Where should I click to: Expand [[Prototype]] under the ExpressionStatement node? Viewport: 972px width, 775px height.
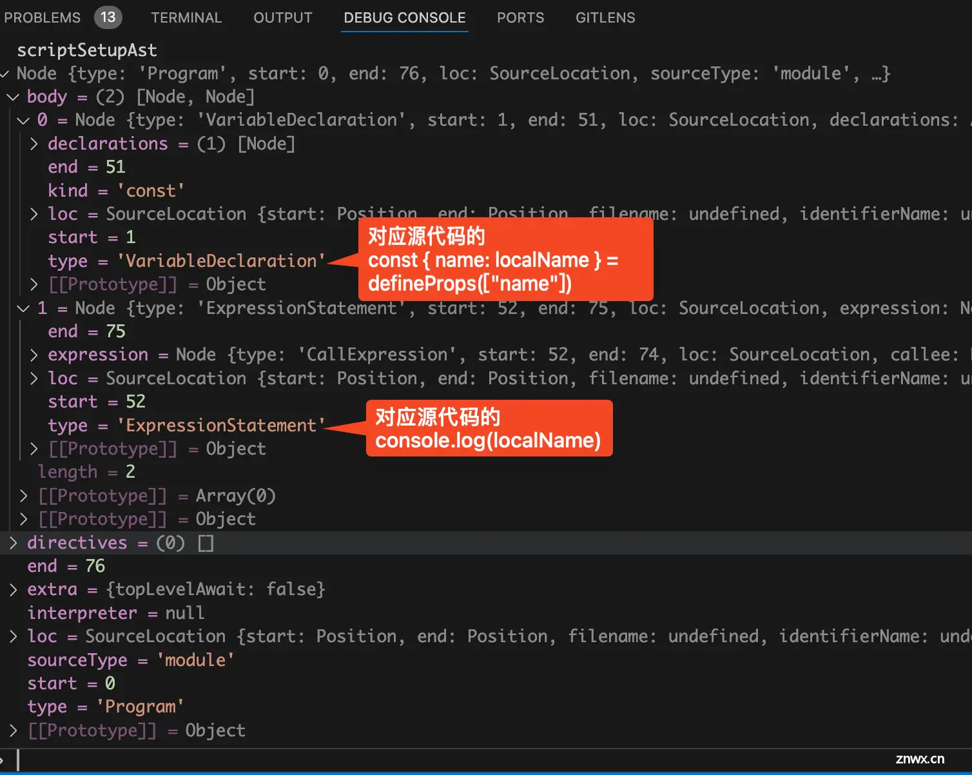tap(34, 449)
